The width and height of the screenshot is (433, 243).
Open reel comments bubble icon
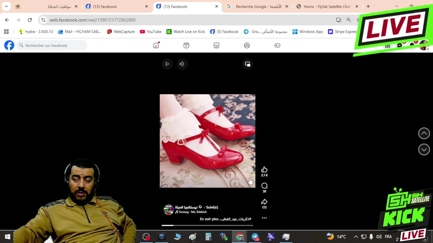tap(264, 186)
